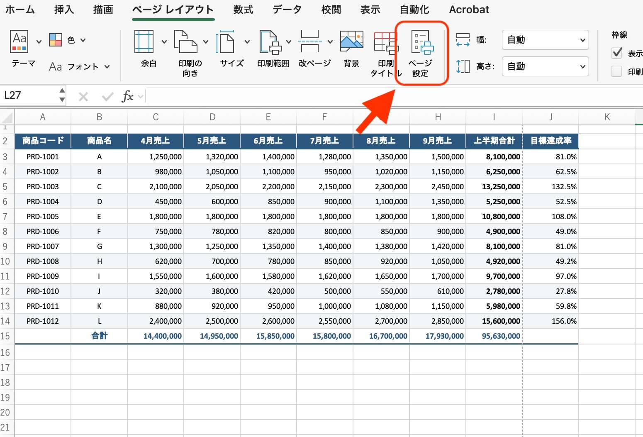The image size is (643, 437).
Task: Open the サイズ paper size icon
Action: (227, 42)
